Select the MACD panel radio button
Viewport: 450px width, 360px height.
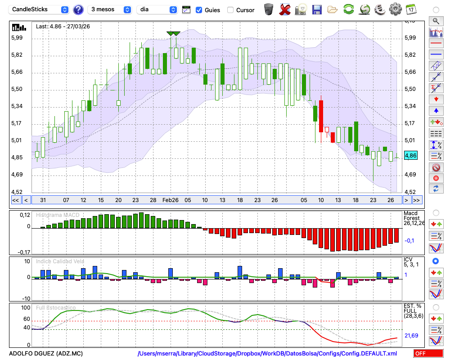point(436,213)
